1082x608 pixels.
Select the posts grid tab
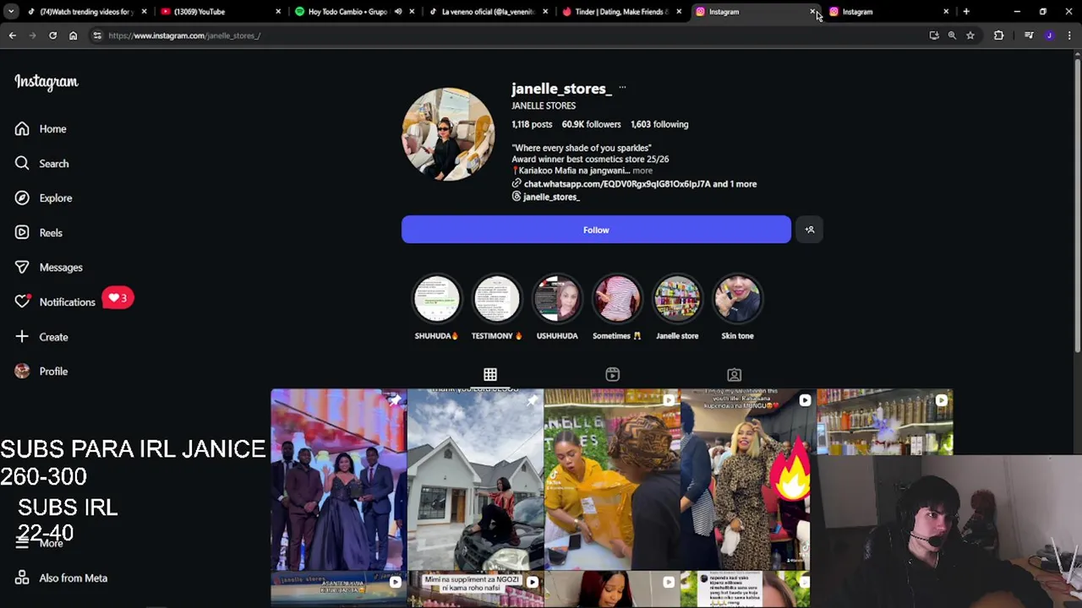(490, 374)
